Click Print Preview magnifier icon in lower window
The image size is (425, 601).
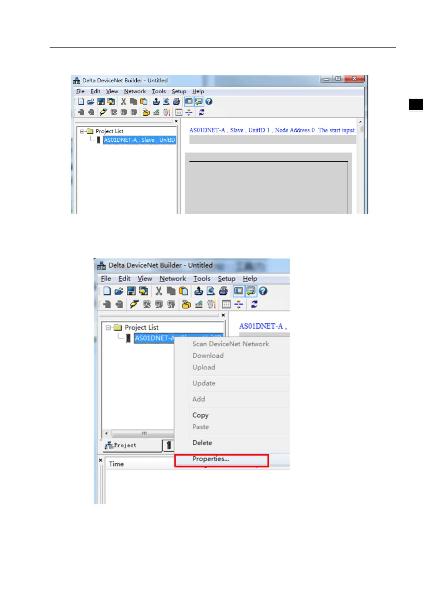tap(211, 291)
